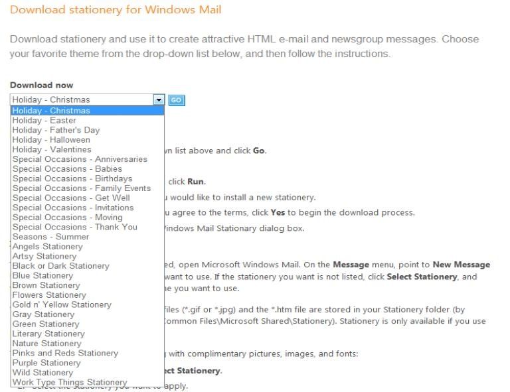Pick Holiday - Father's Day option
Screen dimensions: 510x392
(56, 130)
